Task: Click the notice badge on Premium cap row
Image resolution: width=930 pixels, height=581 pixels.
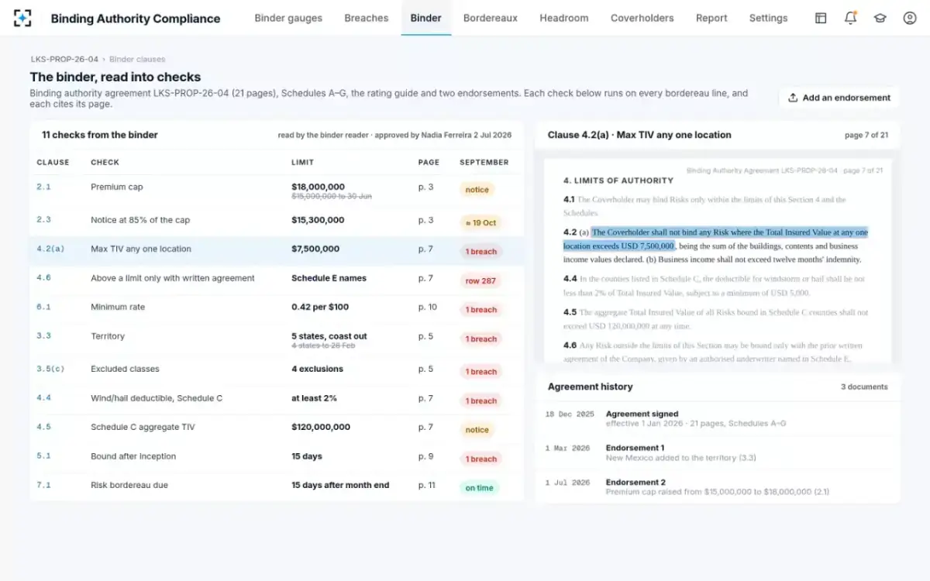Action: click(x=477, y=190)
